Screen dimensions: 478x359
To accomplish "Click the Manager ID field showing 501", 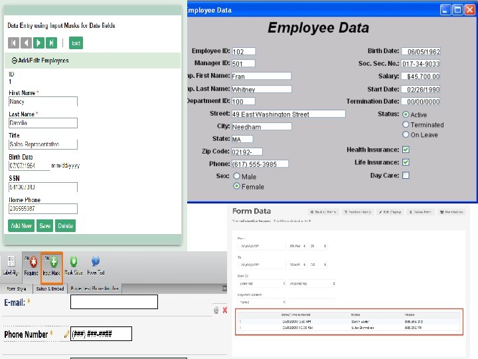I will (244, 64).
